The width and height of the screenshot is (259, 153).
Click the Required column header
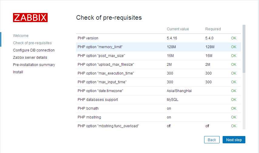coord(213,29)
